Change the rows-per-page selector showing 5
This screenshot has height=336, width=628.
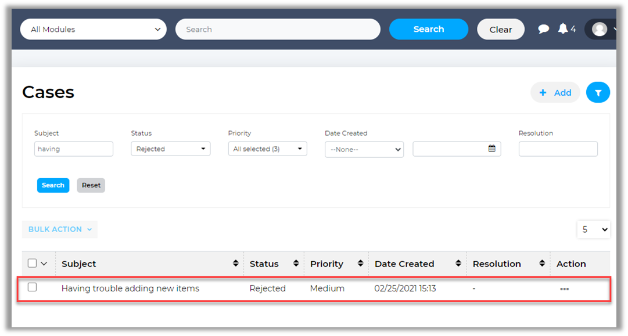(593, 230)
